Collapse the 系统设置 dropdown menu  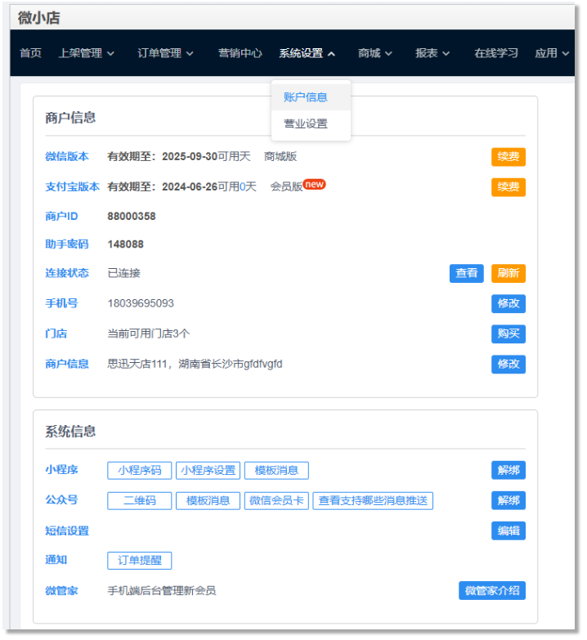click(x=307, y=53)
